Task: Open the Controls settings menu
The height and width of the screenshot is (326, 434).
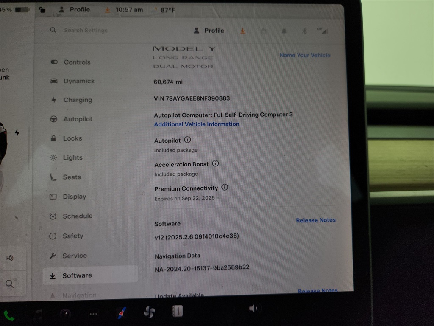Action: tap(71, 62)
